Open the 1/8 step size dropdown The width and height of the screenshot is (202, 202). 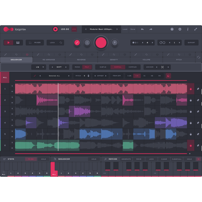point(39,67)
